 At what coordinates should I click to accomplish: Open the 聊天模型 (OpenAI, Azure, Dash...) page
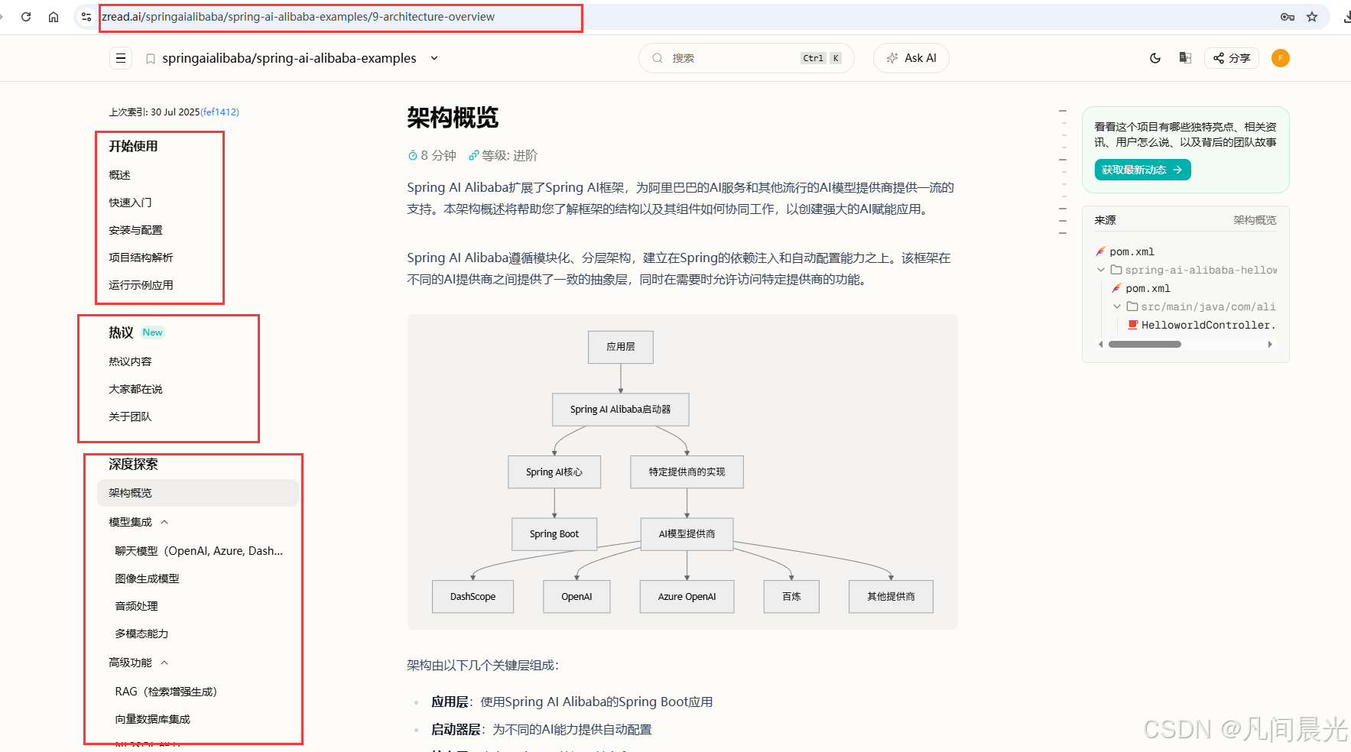pos(199,551)
